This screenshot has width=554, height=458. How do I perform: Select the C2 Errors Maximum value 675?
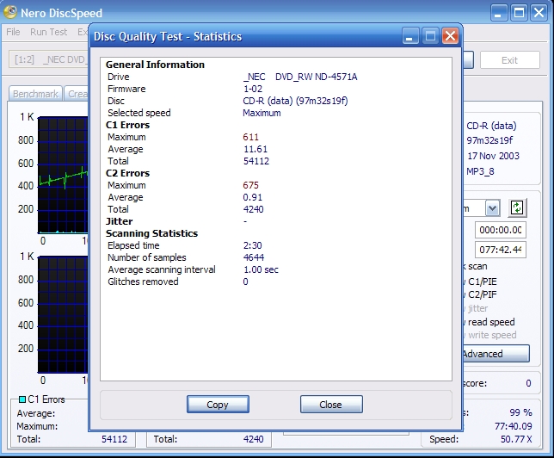tap(251, 185)
